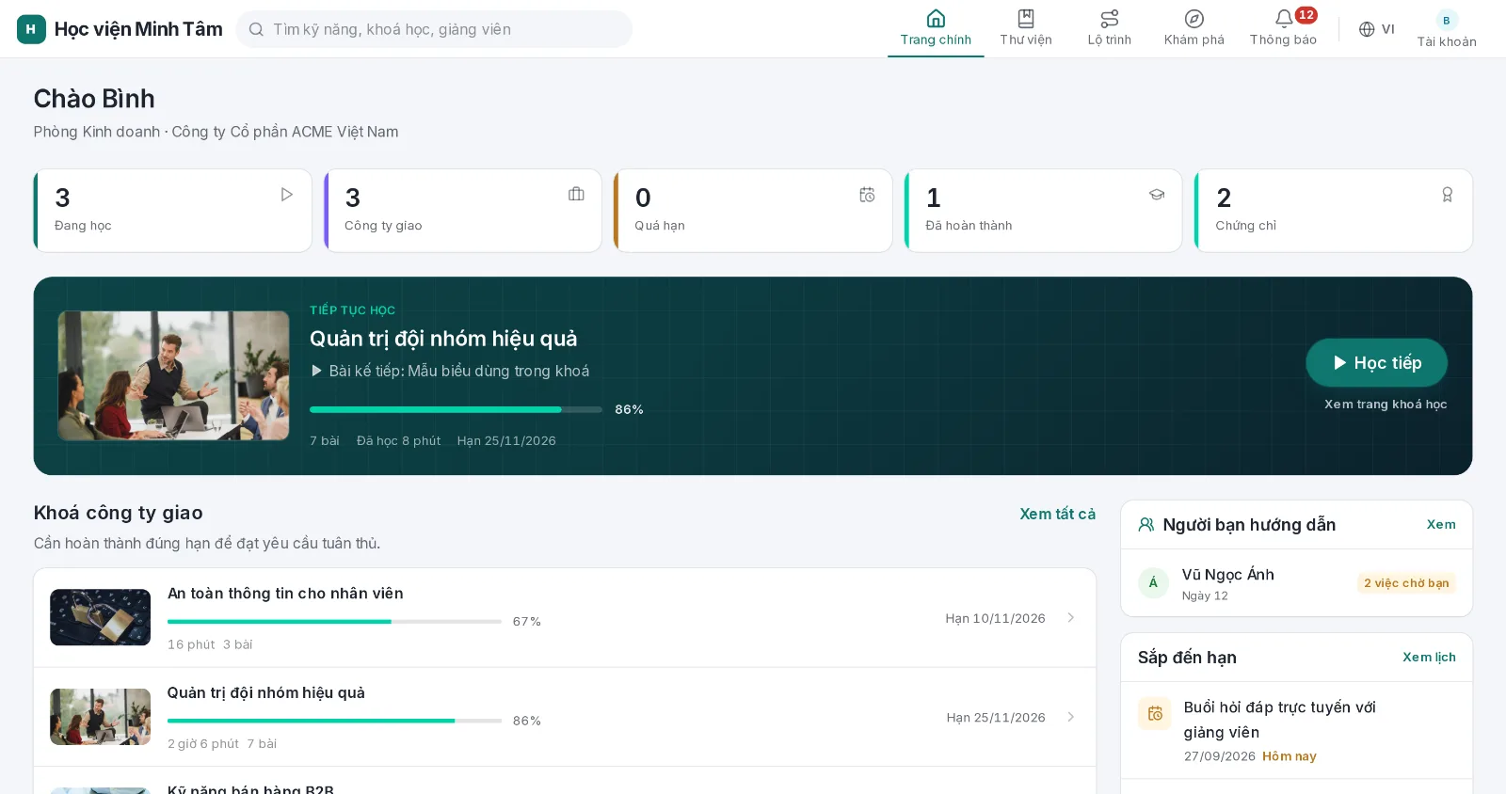The image size is (1506, 794).
Task: Click the briefcase icon on Công ty giao card
Action: tap(577, 195)
